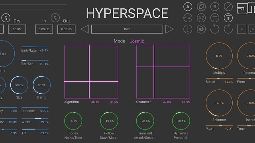Viewport: 255px width, 143px height.
Task: Load next preset with right arrow
Action: [169, 29]
